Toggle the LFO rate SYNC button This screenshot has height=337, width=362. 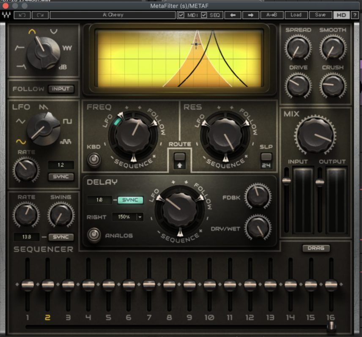(x=61, y=177)
